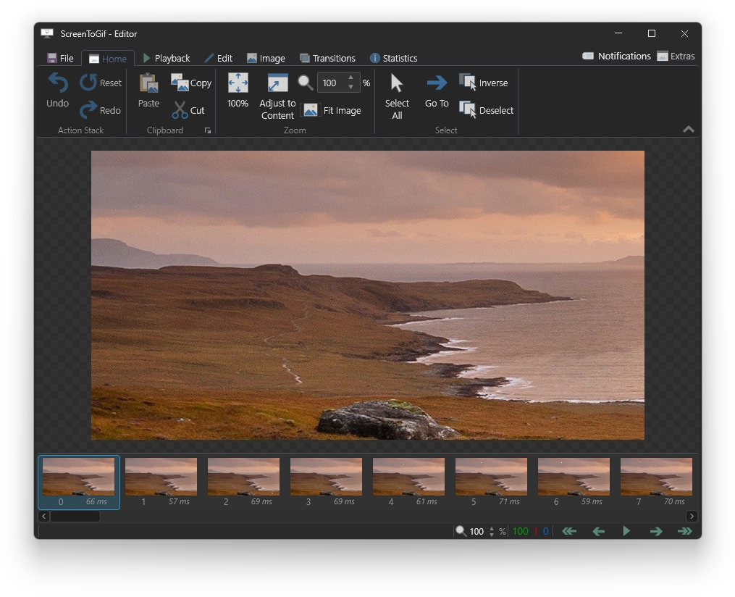Image resolution: width=735 pixels, height=597 pixels.
Task: Jump to the last frame
Action: (685, 531)
